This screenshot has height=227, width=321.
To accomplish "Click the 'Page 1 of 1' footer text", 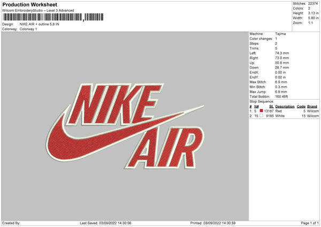I will pyautogui.click(x=310, y=223).
